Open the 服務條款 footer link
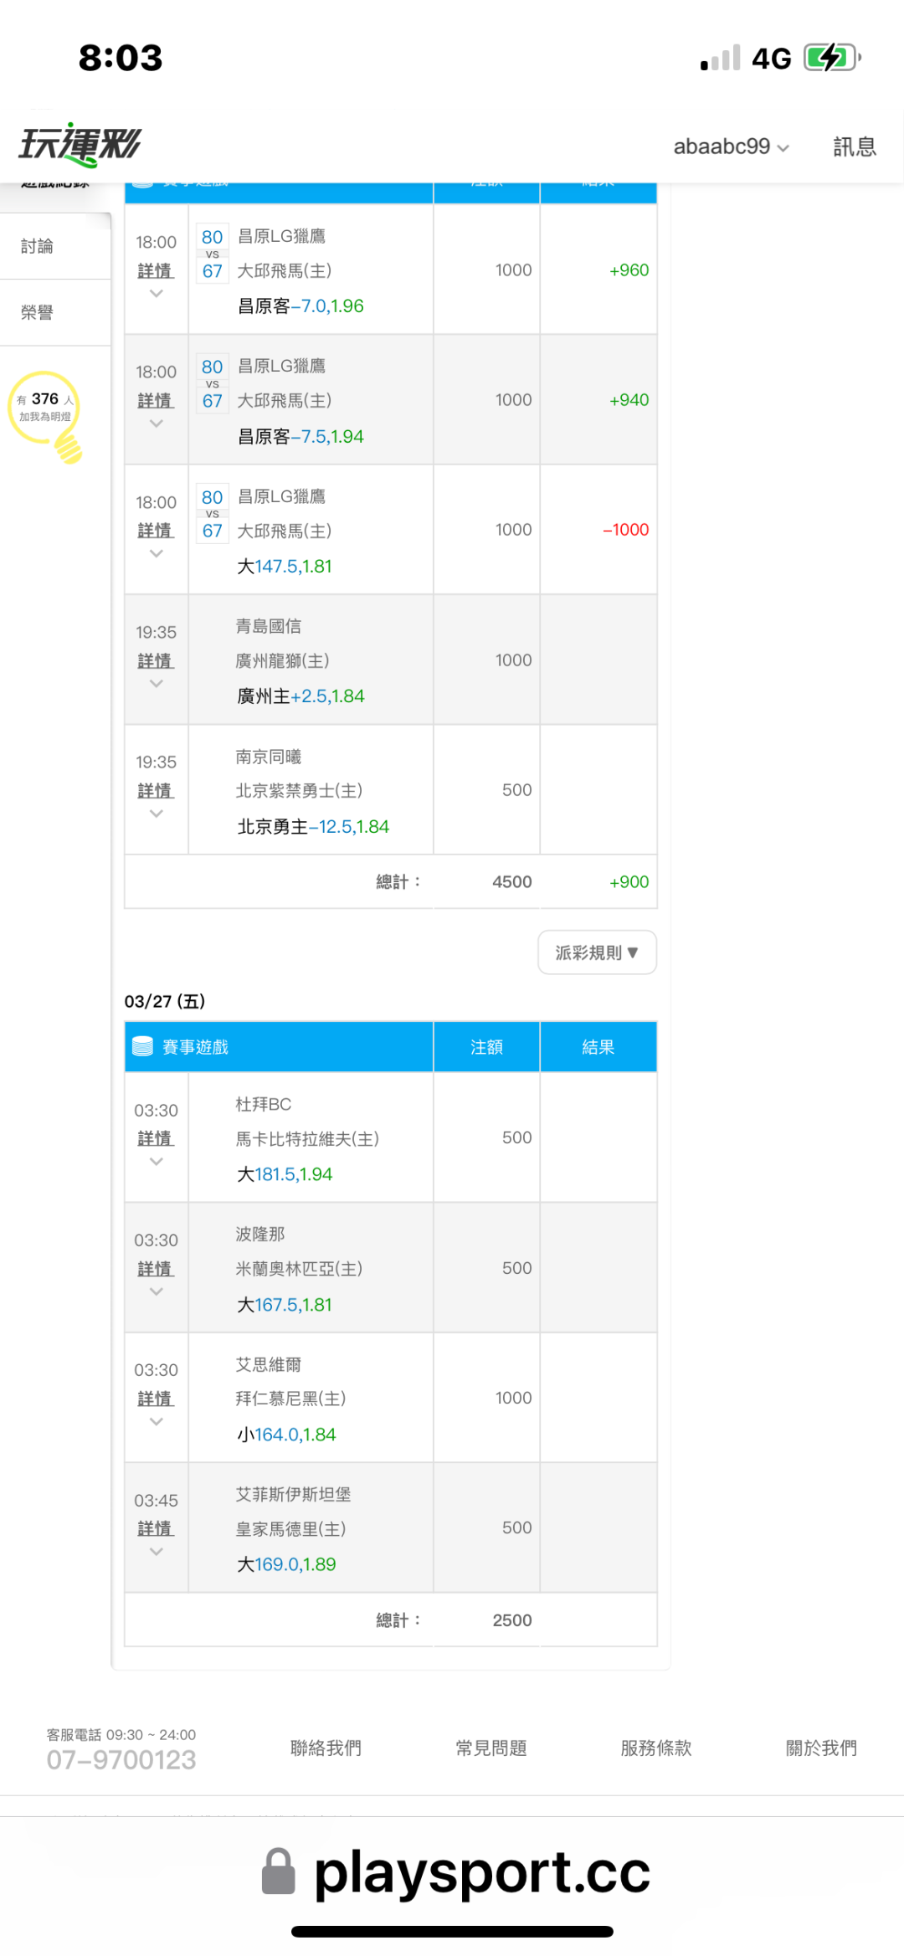The width and height of the screenshot is (904, 1956). pyautogui.click(x=655, y=1748)
